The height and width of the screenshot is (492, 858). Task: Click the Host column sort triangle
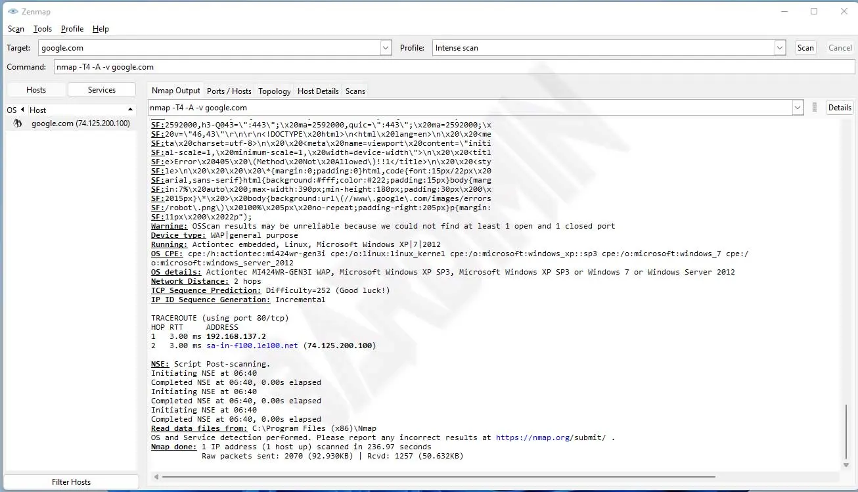(130, 110)
